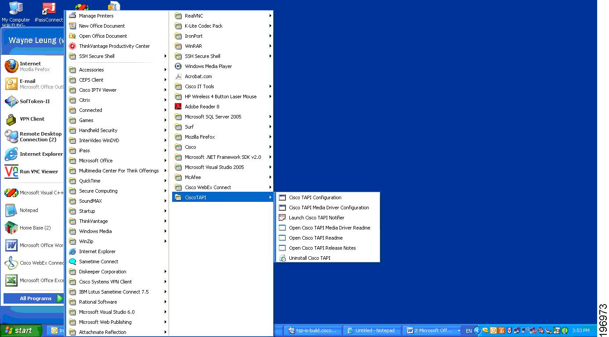This screenshot has height=337, width=609.
Task: Click the Uninstall Cisco TAPI icon
Action: (282, 258)
